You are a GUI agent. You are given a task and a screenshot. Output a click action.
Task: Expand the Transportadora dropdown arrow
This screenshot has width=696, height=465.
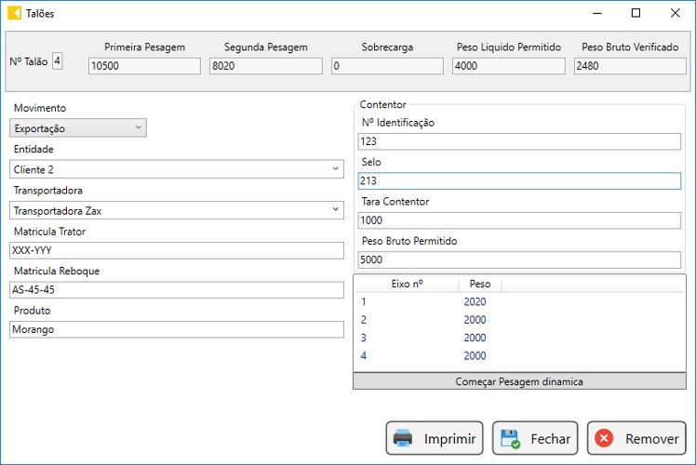click(335, 210)
